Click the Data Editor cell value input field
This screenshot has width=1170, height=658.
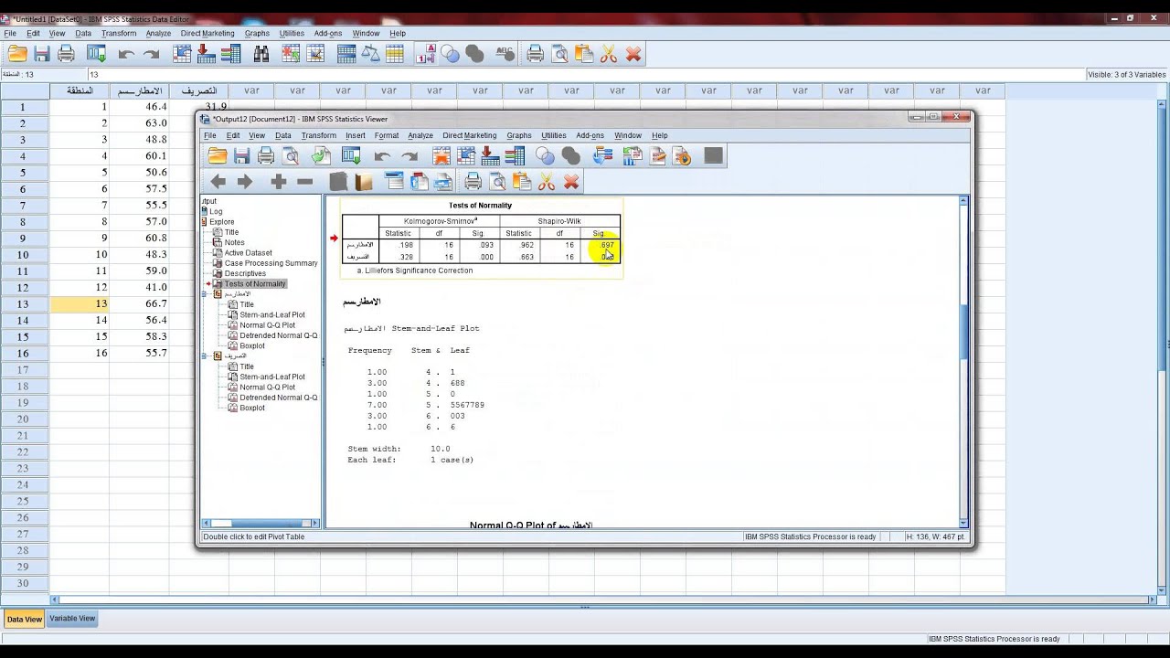(x=585, y=75)
